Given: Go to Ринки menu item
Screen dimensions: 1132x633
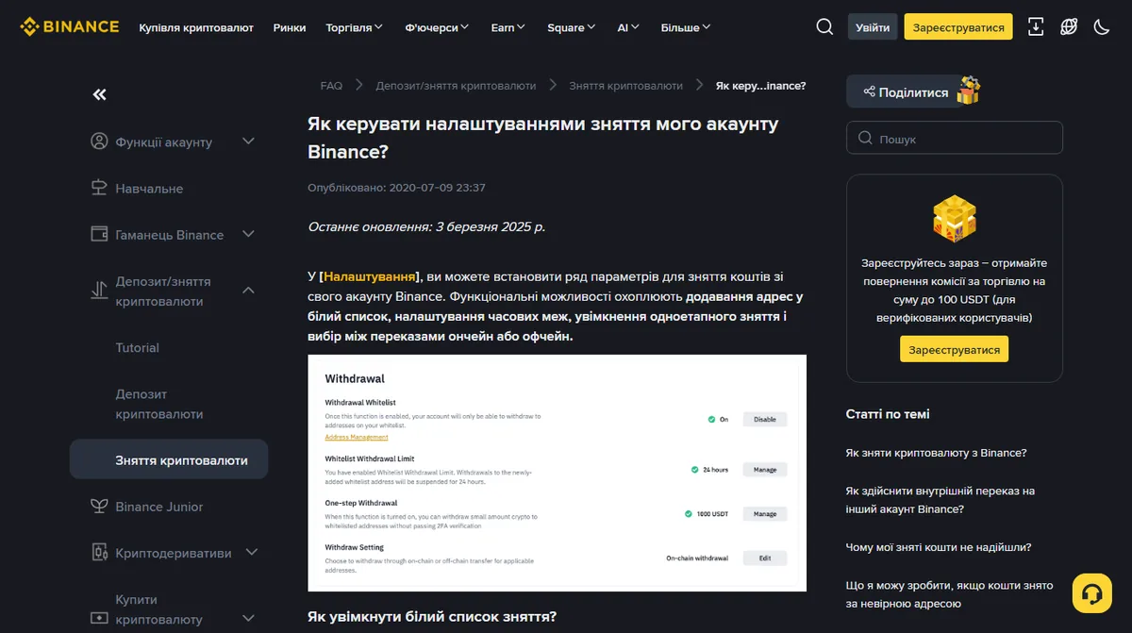Looking at the screenshot, I should click(x=290, y=27).
